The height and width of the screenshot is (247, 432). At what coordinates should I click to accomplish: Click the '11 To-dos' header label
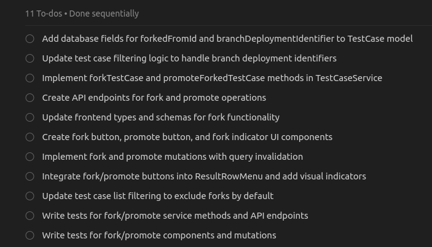click(x=44, y=14)
